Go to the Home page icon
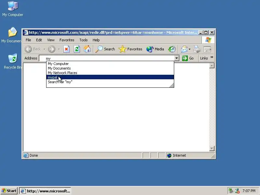Image resolution: width=260 pixels, height=195 pixels. click(87, 49)
